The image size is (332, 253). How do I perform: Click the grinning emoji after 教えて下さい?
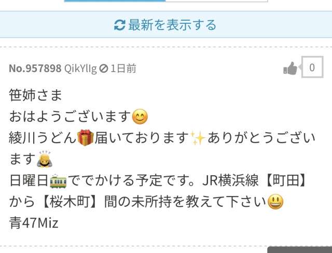pos(275,202)
